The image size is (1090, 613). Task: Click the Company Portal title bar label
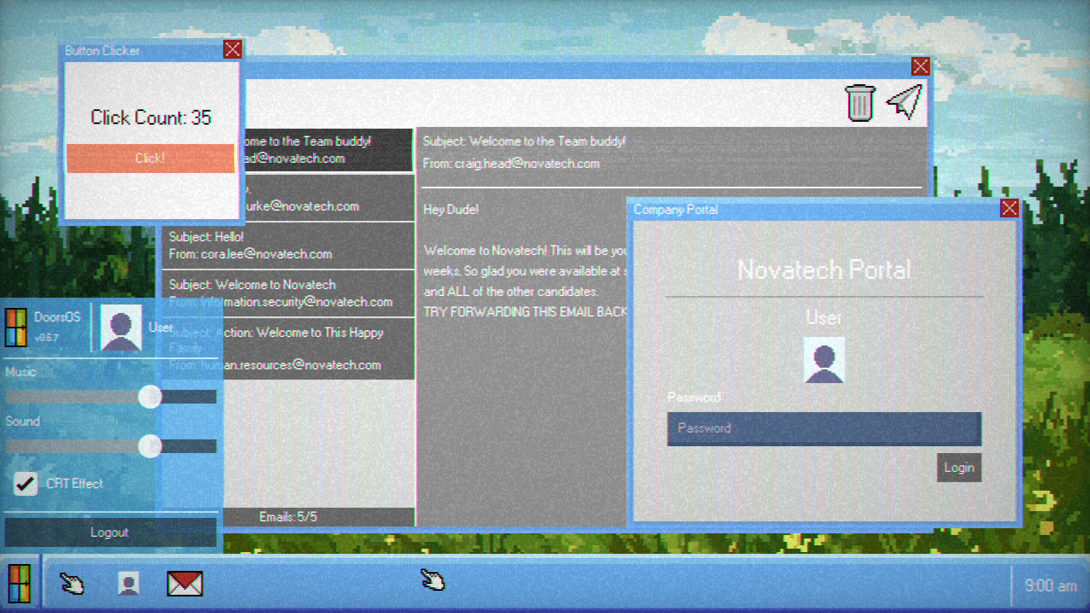tap(676, 209)
